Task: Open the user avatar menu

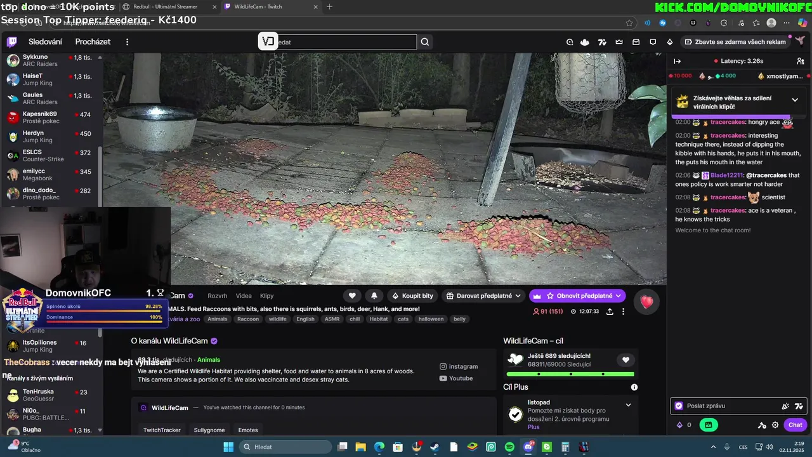Action: (801, 41)
